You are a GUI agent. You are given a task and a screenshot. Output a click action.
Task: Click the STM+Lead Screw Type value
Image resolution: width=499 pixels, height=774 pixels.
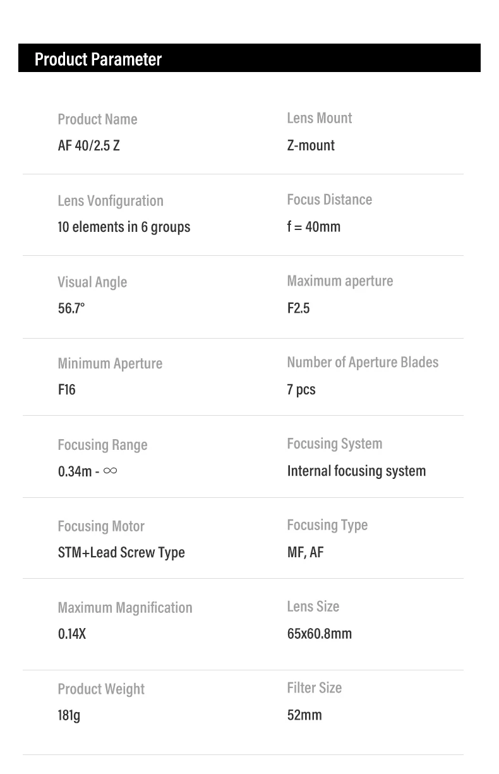click(x=121, y=552)
